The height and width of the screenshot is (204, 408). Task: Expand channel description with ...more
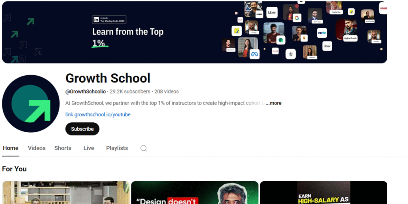pyautogui.click(x=273, y=103)
